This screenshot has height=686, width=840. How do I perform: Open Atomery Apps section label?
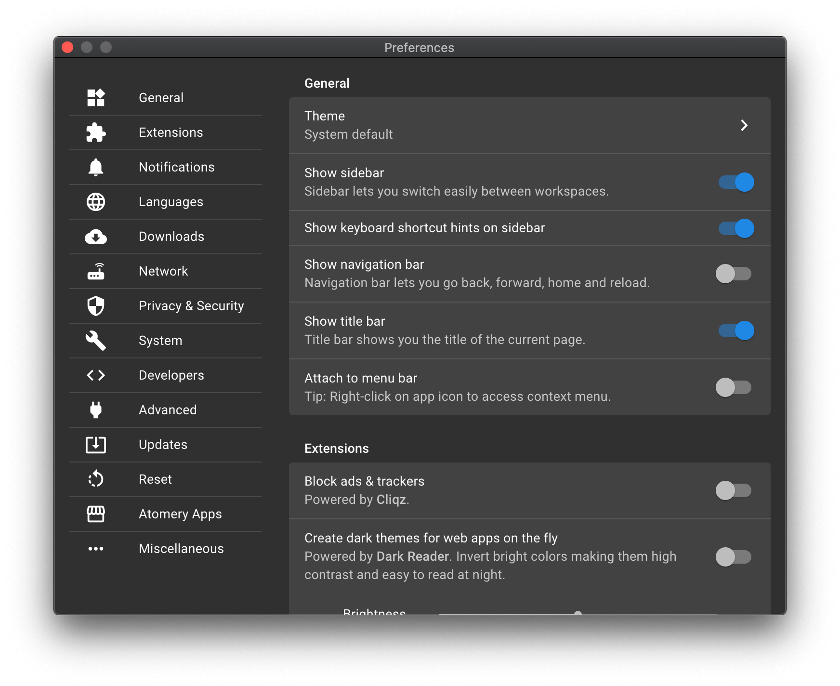click(180, 514)
